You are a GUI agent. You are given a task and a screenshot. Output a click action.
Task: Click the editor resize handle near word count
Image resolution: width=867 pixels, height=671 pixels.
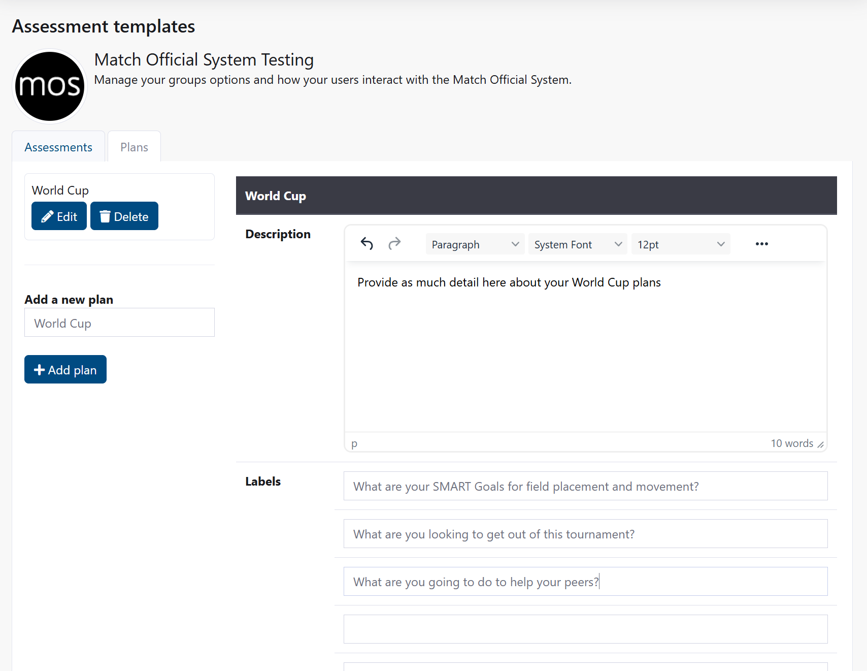(x=821, y=443)
